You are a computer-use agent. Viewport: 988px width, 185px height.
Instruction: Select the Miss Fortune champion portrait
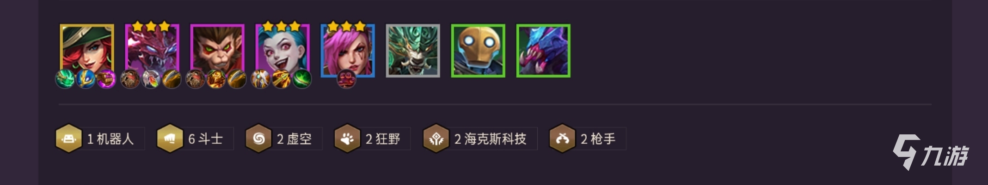tap(87, 50)
